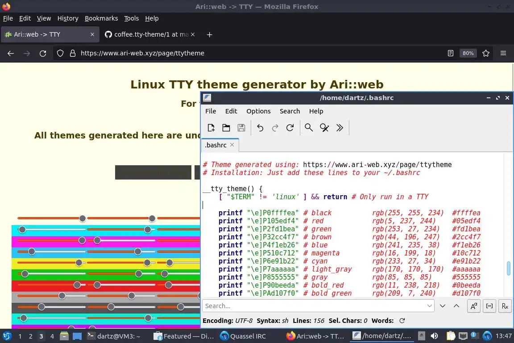514x343 pixels.
Task: Open the Firefox Bookmarks menu
Action: point(101,18)
